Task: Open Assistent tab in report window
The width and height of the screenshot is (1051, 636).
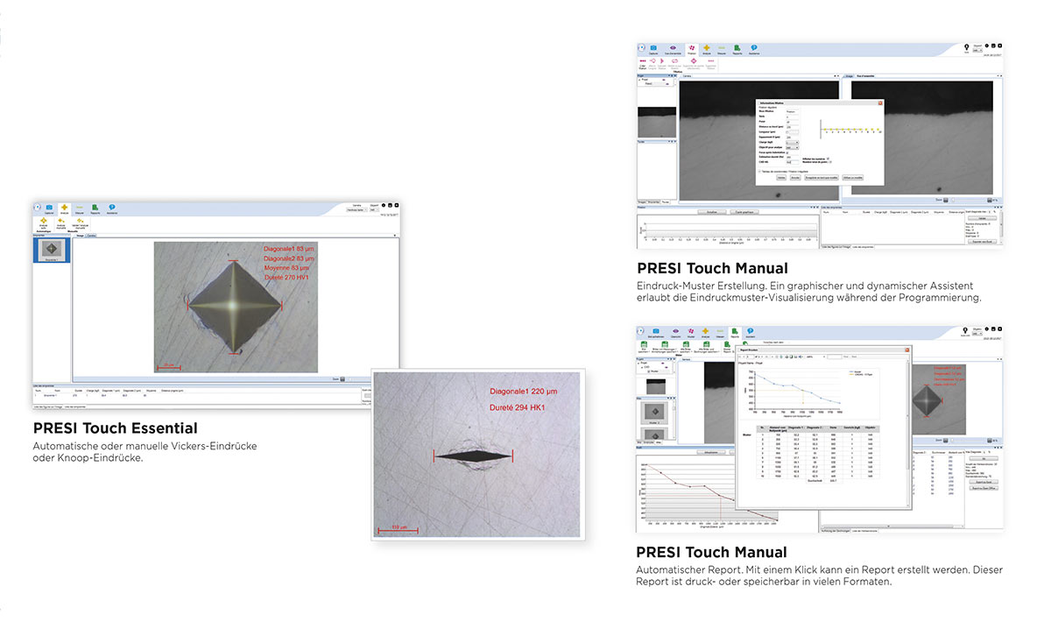Action: pyautogui.click(x=751, y=330)
